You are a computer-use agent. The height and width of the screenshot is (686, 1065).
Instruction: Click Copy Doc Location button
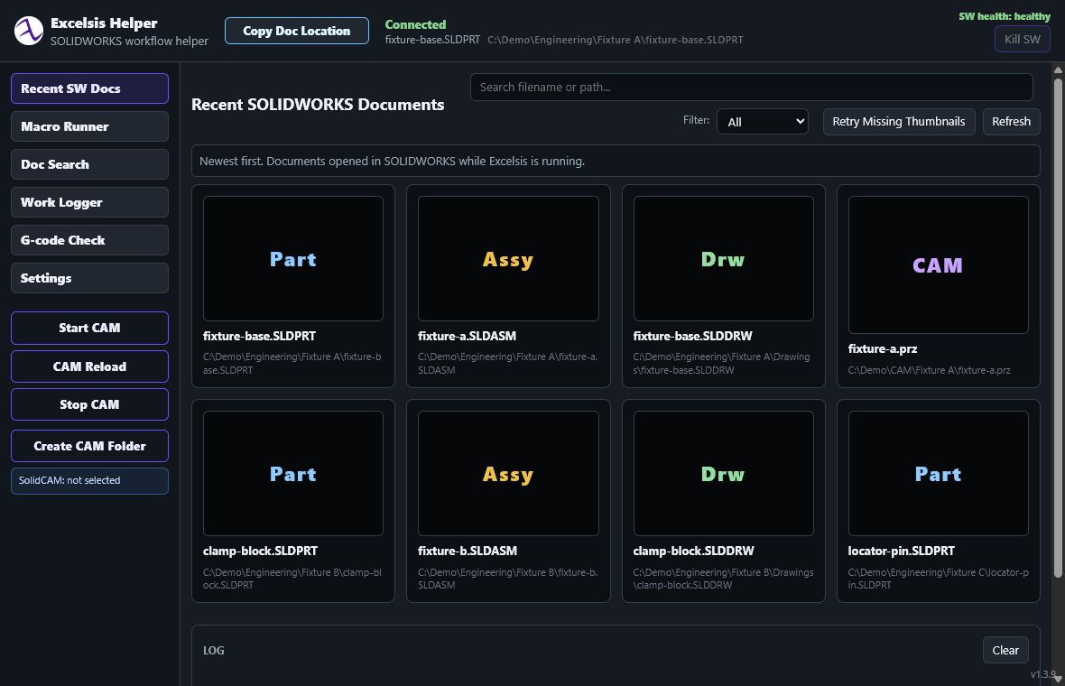click(x=297, y=31)
